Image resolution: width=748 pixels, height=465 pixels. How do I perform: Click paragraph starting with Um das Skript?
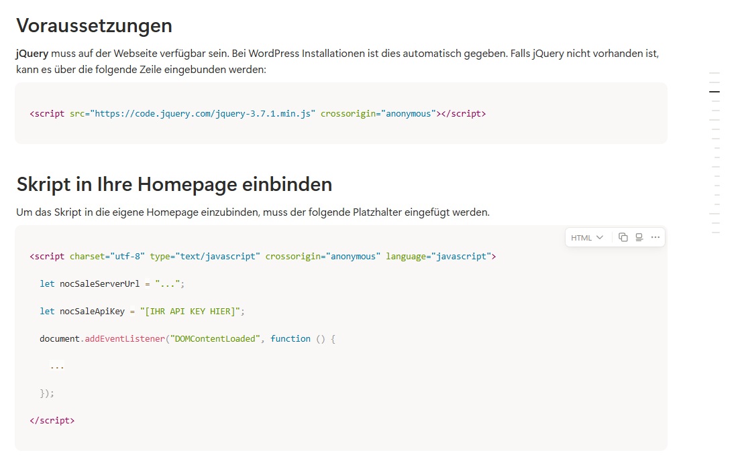tap(252, 212)
